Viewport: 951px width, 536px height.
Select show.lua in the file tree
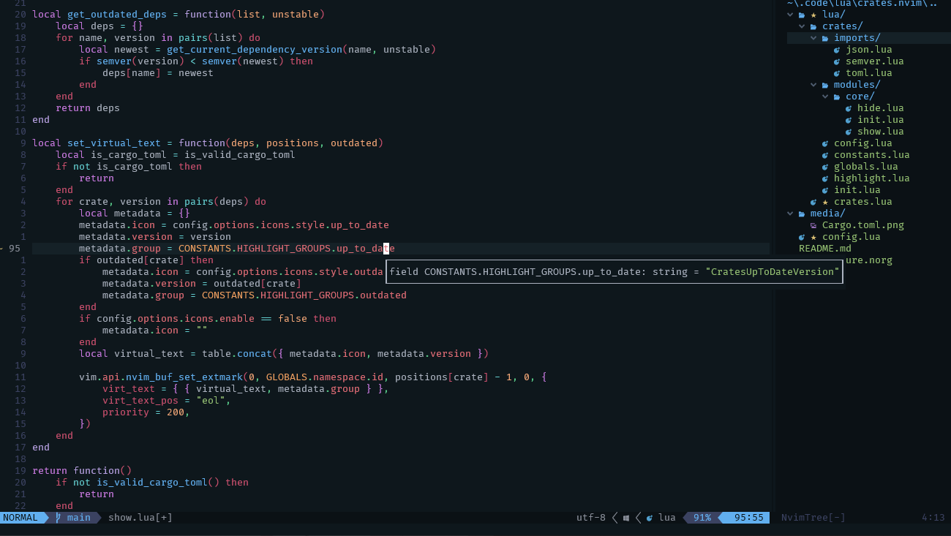tap(881, 132)
